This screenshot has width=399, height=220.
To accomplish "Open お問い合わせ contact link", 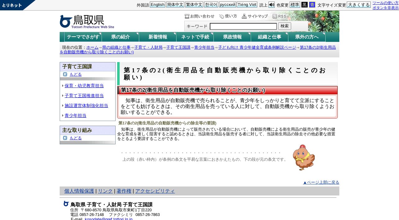I will coord(199,16).
